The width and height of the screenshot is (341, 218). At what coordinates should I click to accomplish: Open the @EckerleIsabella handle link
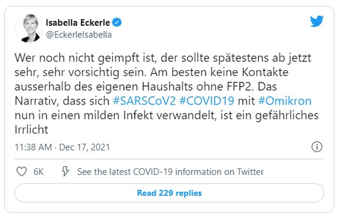(79, 34)
